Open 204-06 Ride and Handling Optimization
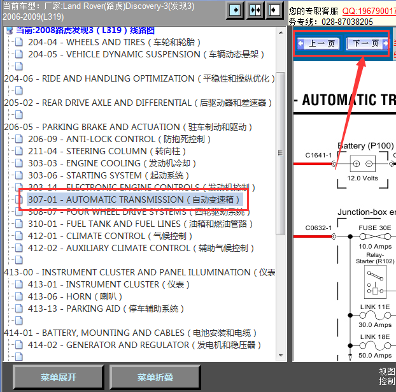Screen dimensions: 396x392 click(139, 78)
